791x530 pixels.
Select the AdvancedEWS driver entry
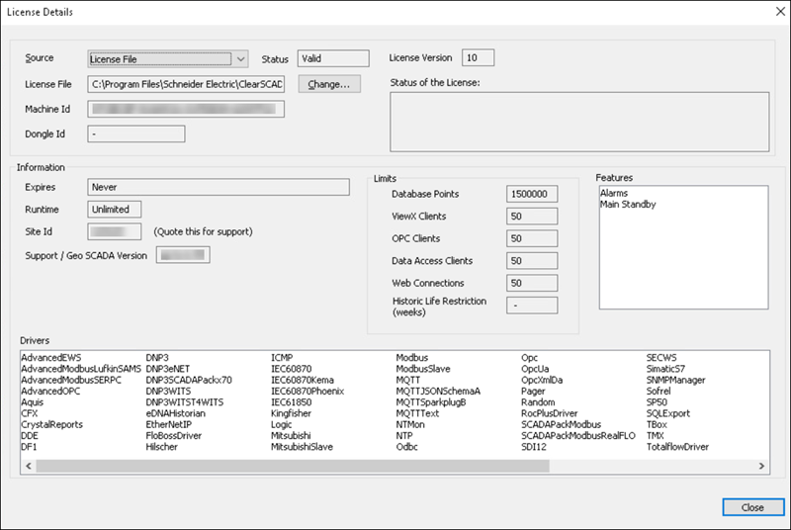pos(49,357)
